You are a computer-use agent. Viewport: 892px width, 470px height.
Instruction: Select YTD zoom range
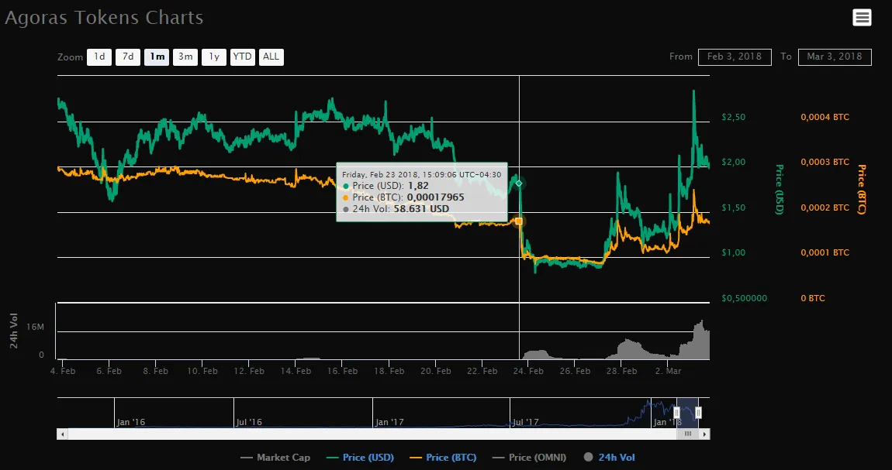tap(243, 57)
